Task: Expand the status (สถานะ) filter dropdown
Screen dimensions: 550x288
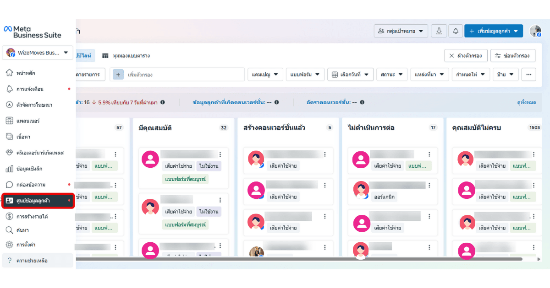Action: tap(391, 75)
